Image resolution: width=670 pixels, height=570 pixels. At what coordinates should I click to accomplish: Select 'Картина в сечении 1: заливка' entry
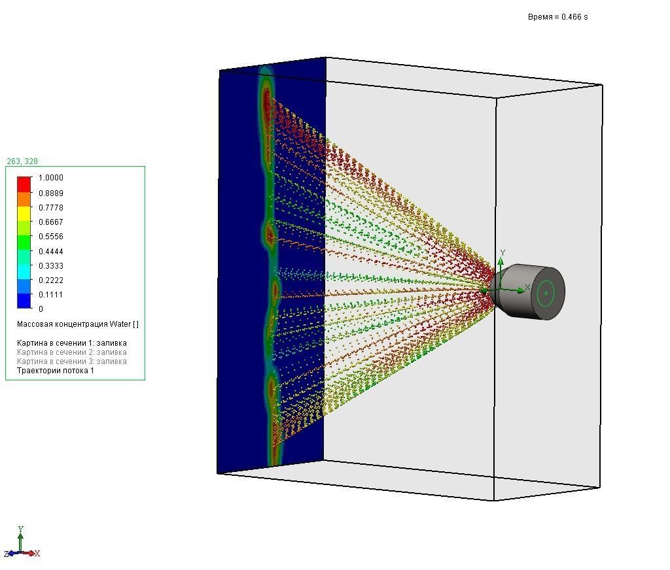tap(72, 343)
